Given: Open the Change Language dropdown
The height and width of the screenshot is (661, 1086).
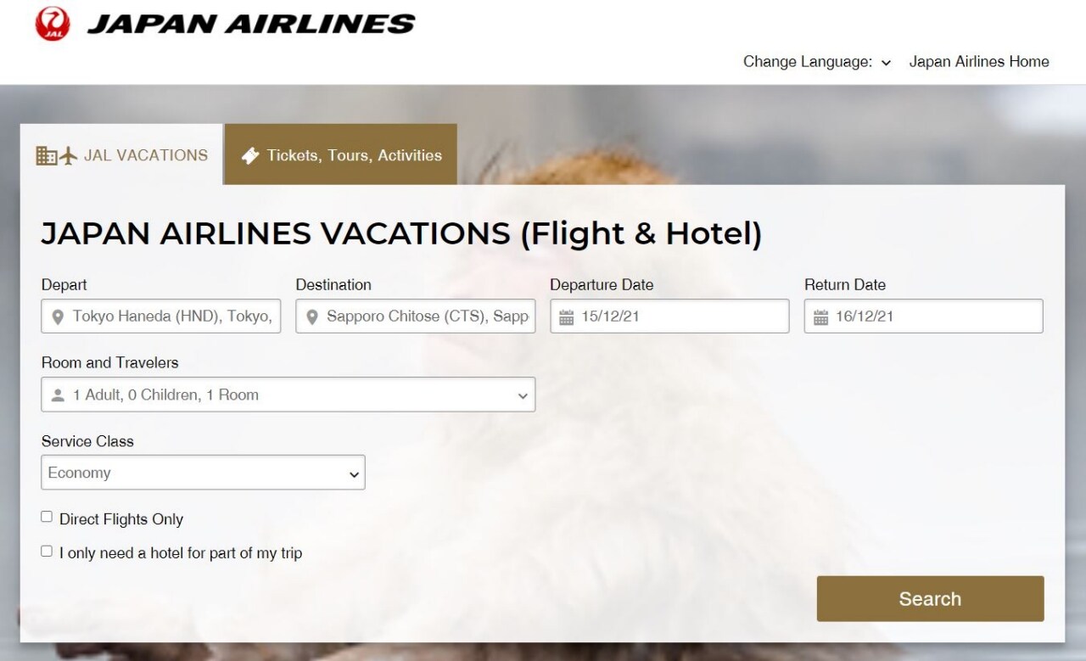Looking at the screenshot, I should (817, 62).
